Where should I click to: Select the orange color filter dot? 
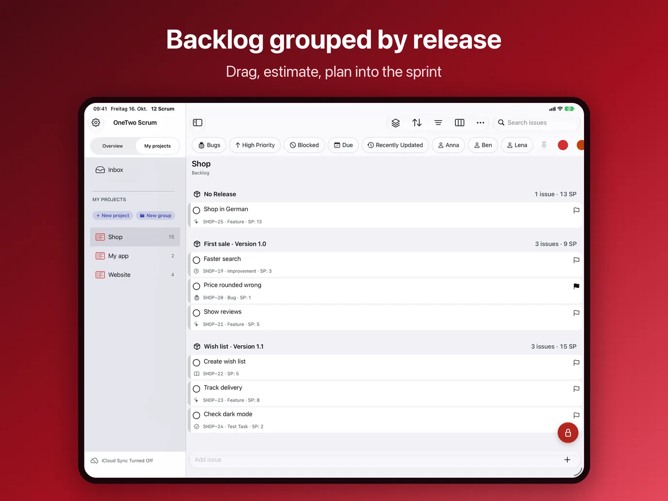(x=580, y=145)
